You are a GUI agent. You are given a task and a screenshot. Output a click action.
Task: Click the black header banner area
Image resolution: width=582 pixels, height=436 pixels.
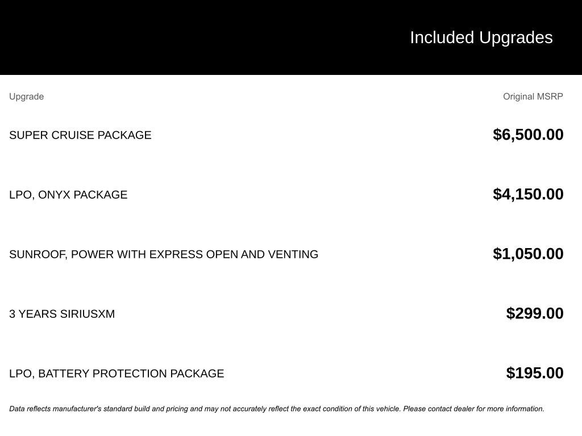pos(291,37)
